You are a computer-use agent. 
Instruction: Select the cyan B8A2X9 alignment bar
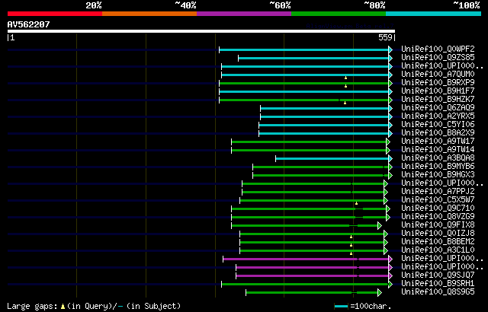click(x=323, y=133)
